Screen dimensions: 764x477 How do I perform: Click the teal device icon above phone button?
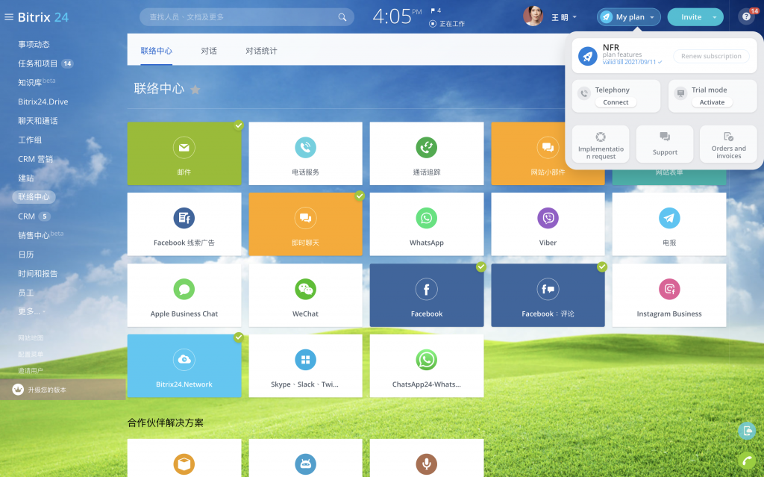tap(746, 431)
